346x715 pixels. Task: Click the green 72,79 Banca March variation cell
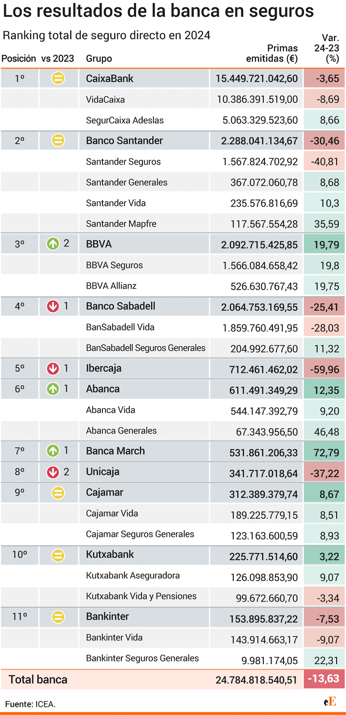click(x=324, y=452)
